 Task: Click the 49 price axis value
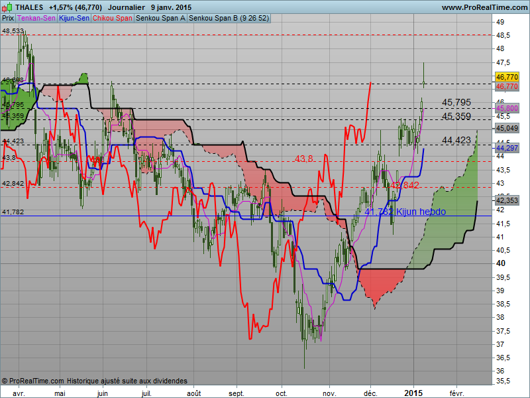coord(500,23)
